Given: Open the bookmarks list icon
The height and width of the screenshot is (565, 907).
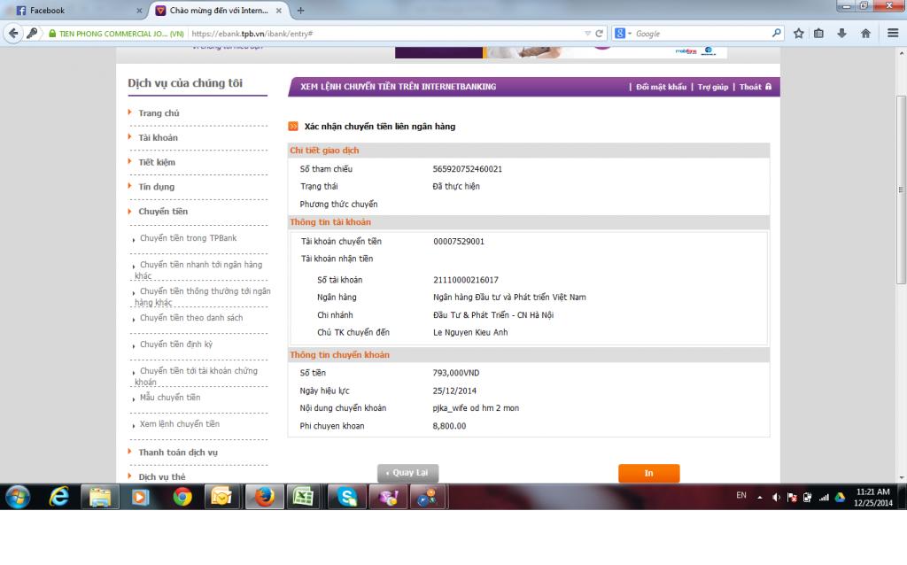Looking at the screenshot, I should 818,34.
